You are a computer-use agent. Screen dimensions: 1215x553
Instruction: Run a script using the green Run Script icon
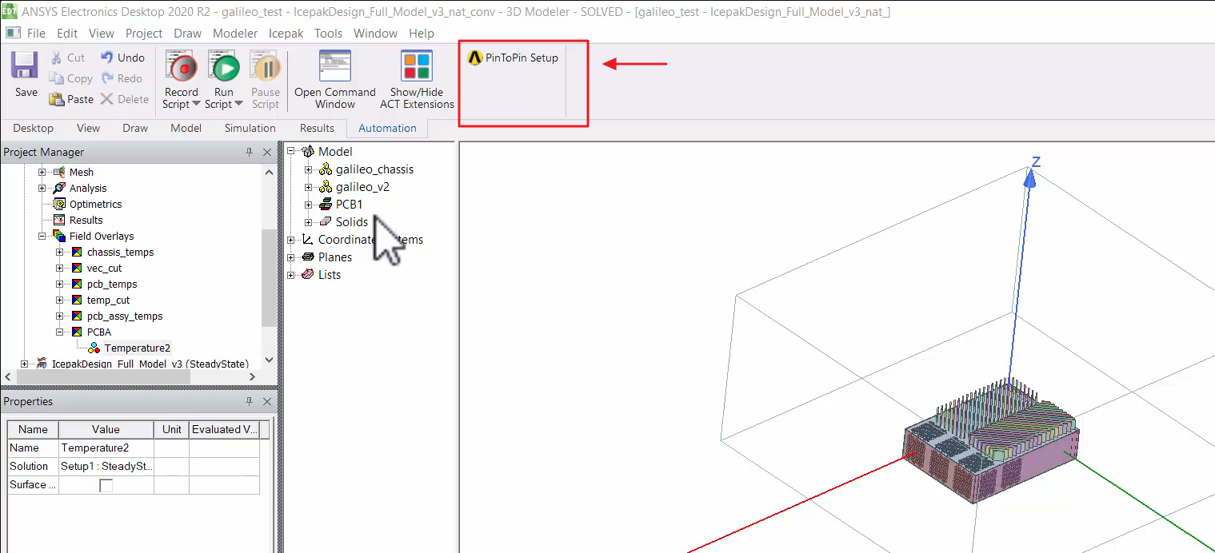[223, 69]
